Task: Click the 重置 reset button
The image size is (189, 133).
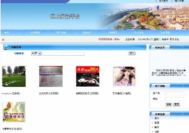Action: [x=177, y=105]
